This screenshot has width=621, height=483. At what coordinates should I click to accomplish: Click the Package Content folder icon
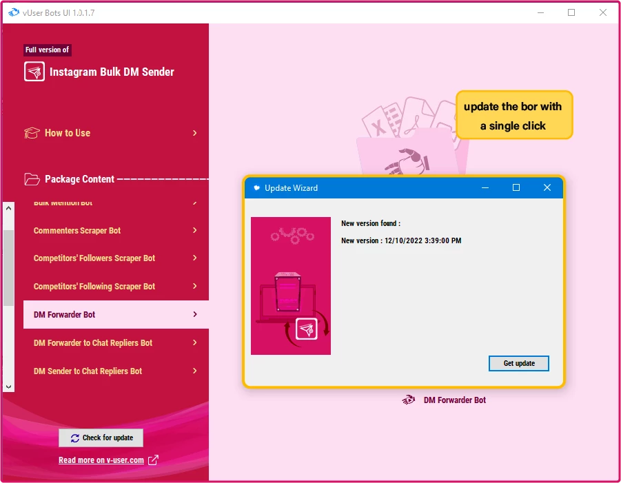[x=32, y=179]
